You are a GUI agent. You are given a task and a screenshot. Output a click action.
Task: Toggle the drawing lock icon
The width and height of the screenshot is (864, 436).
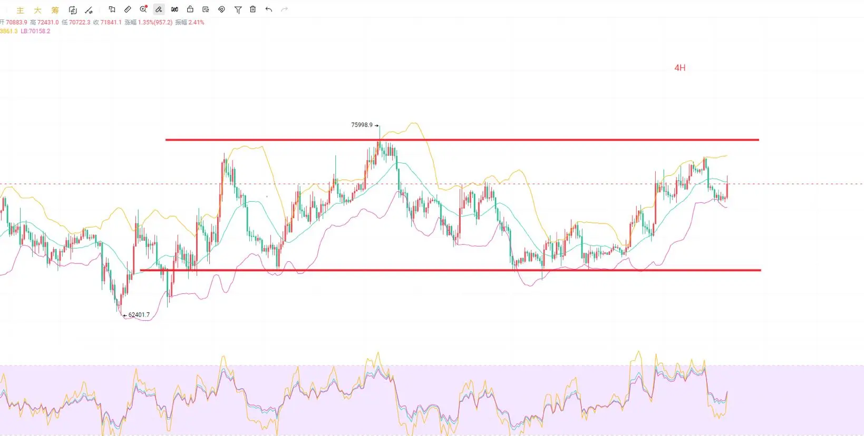pyautogui.click(x=190, y=9)
